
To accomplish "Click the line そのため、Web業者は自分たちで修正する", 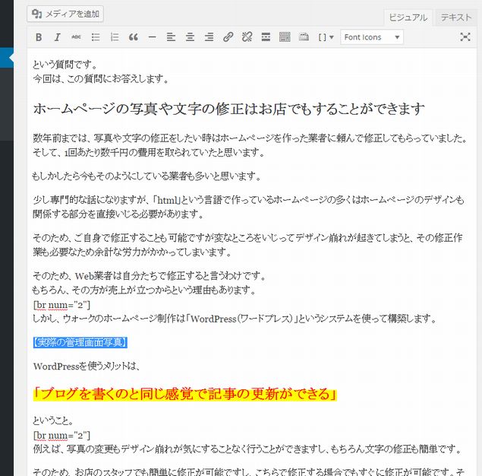I will 150,275.
